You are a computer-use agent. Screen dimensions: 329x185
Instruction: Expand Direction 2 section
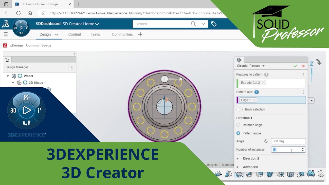238,159
